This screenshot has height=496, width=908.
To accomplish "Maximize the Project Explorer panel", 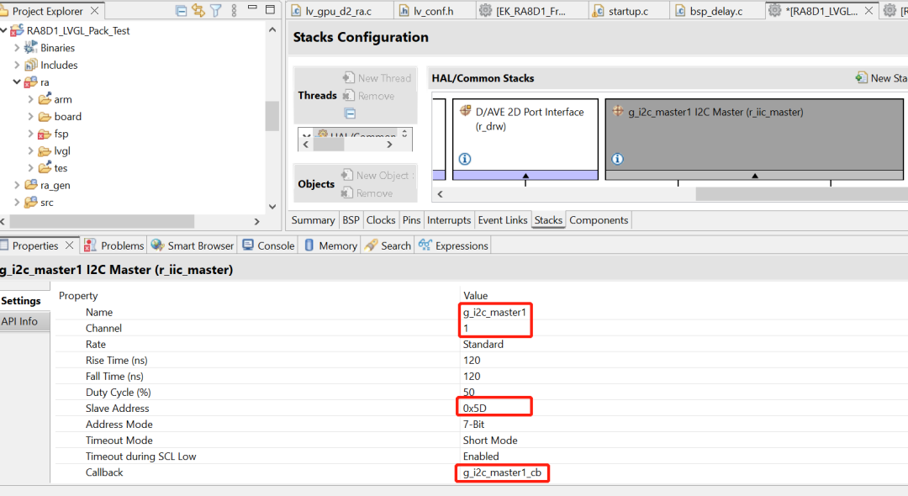I will point(270,9).
